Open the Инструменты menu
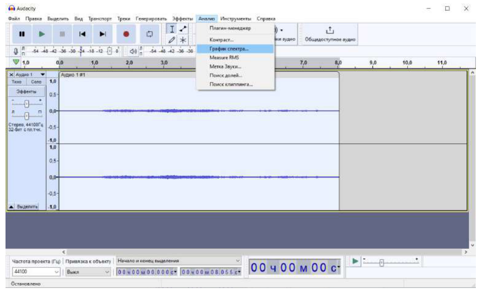This screenshot has height=293, width=480. (x=236, y=19)
